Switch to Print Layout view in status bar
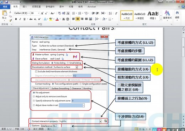This screenshot has height=131, width=185. (137, 129)
